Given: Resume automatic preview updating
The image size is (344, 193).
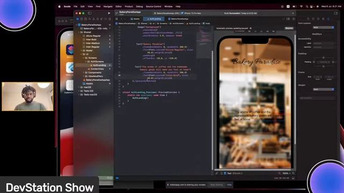Looking at the screenshot, I should 289,28.
